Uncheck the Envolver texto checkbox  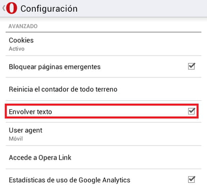191,111
